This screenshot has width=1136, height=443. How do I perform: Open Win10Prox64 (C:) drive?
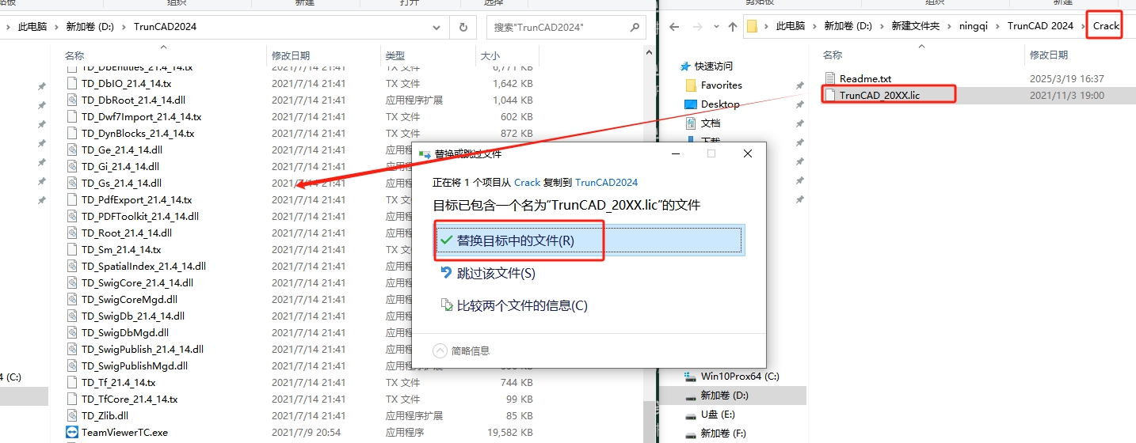pos(740,376)
